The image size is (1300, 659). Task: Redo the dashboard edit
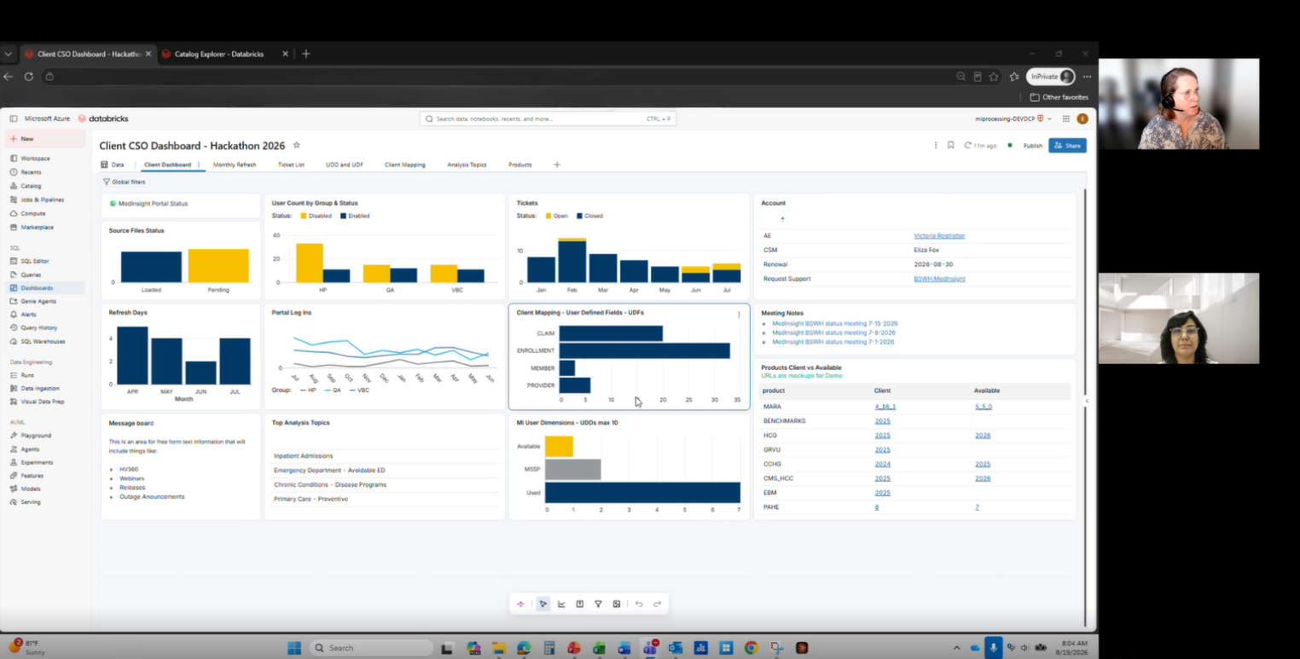click(657, 604)
